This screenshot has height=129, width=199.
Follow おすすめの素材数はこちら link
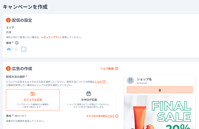(x=100, y=116)
